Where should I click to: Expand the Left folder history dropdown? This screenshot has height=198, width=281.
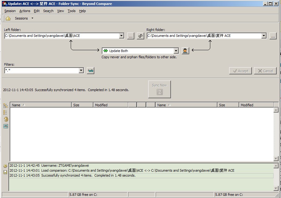(x=122, y=36)
